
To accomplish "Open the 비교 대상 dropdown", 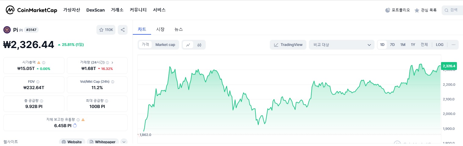I will click(x=342, y=45).
